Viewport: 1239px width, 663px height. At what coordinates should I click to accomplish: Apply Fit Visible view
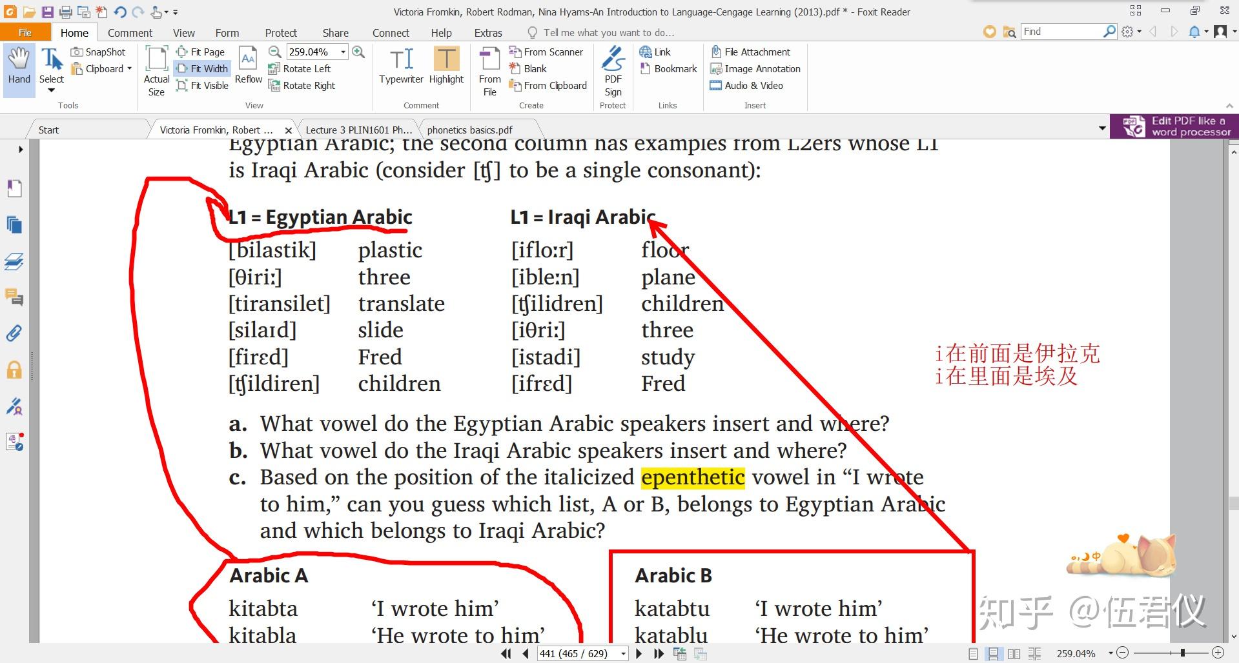pos(203,85)
